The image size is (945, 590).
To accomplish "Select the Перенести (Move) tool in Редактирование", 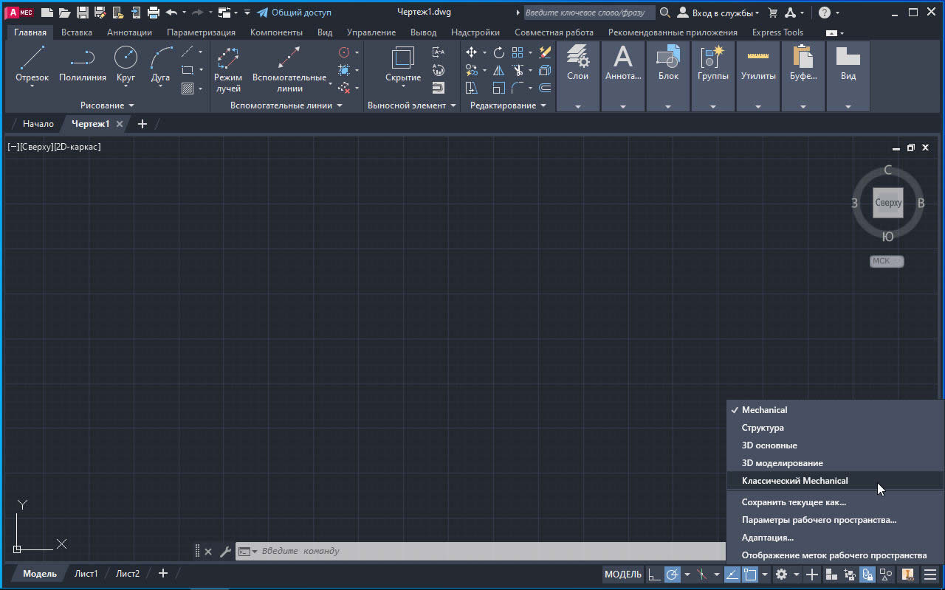I will point(471,53).
